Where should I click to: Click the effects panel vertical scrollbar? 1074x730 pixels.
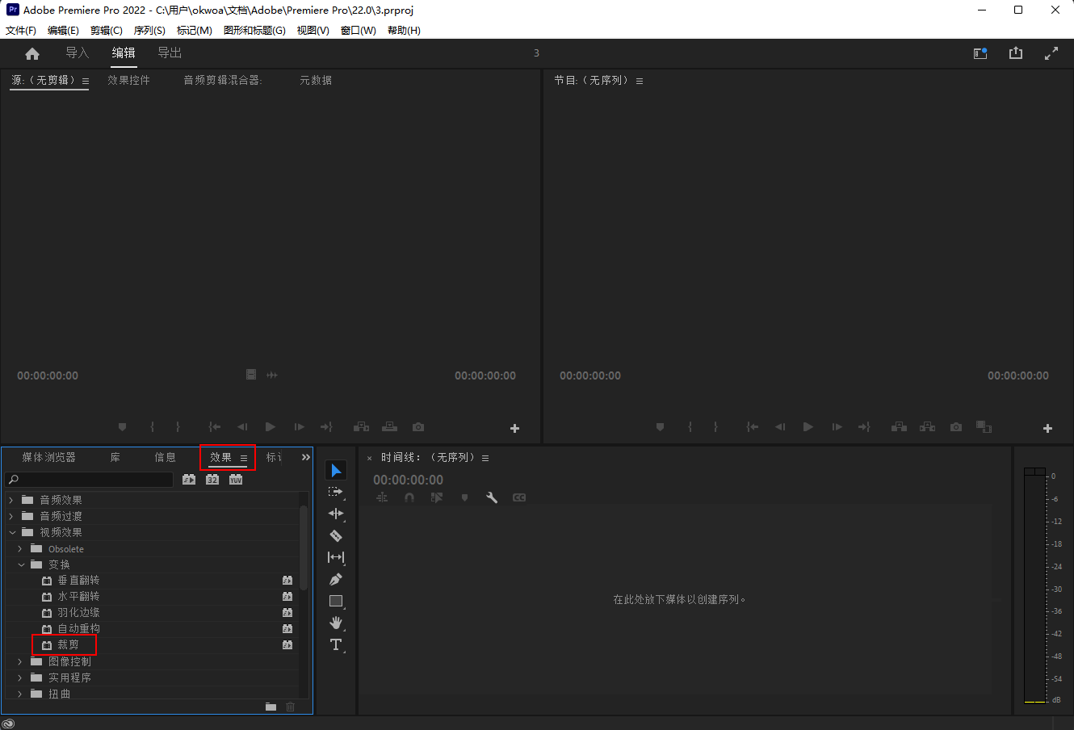pos(304,547)
